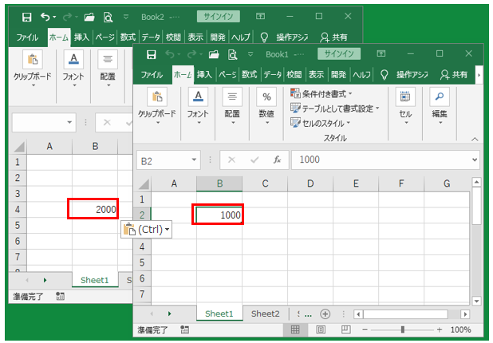
Task: Click Select All corner in Book2
Action: tap(19, 147)
